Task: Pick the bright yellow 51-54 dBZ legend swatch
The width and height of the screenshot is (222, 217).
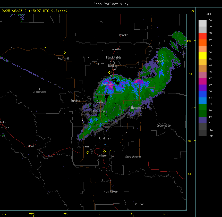Action: 202,56
